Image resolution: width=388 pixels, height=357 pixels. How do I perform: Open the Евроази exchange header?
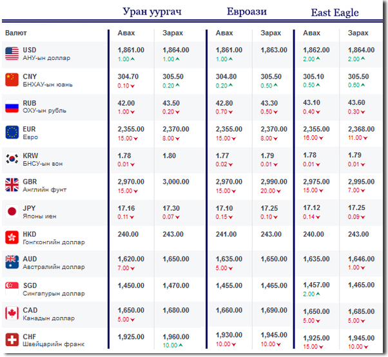[x=246, y=12]
